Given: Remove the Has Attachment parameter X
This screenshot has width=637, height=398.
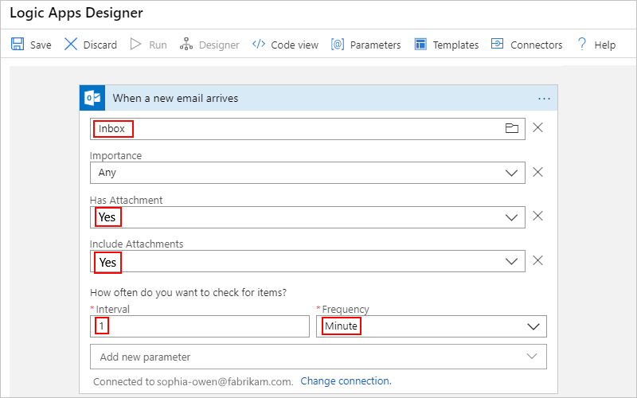Looking at the screenshot, I should point(538,216).
